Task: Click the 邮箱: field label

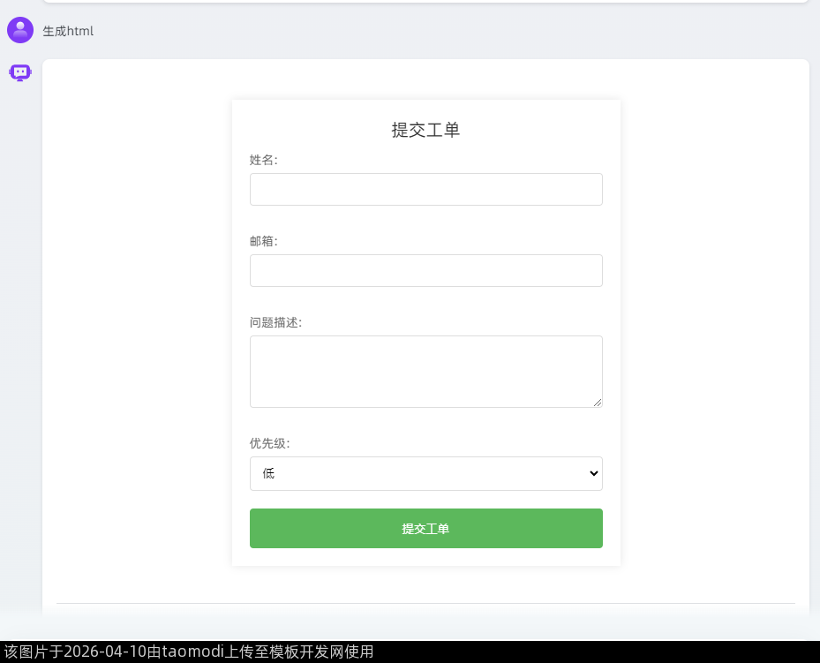Action: click(x=263, y=241)
